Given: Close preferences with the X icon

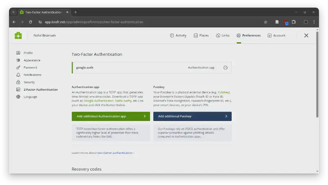Looking at the screenshot, I should [x=306, y=36].
